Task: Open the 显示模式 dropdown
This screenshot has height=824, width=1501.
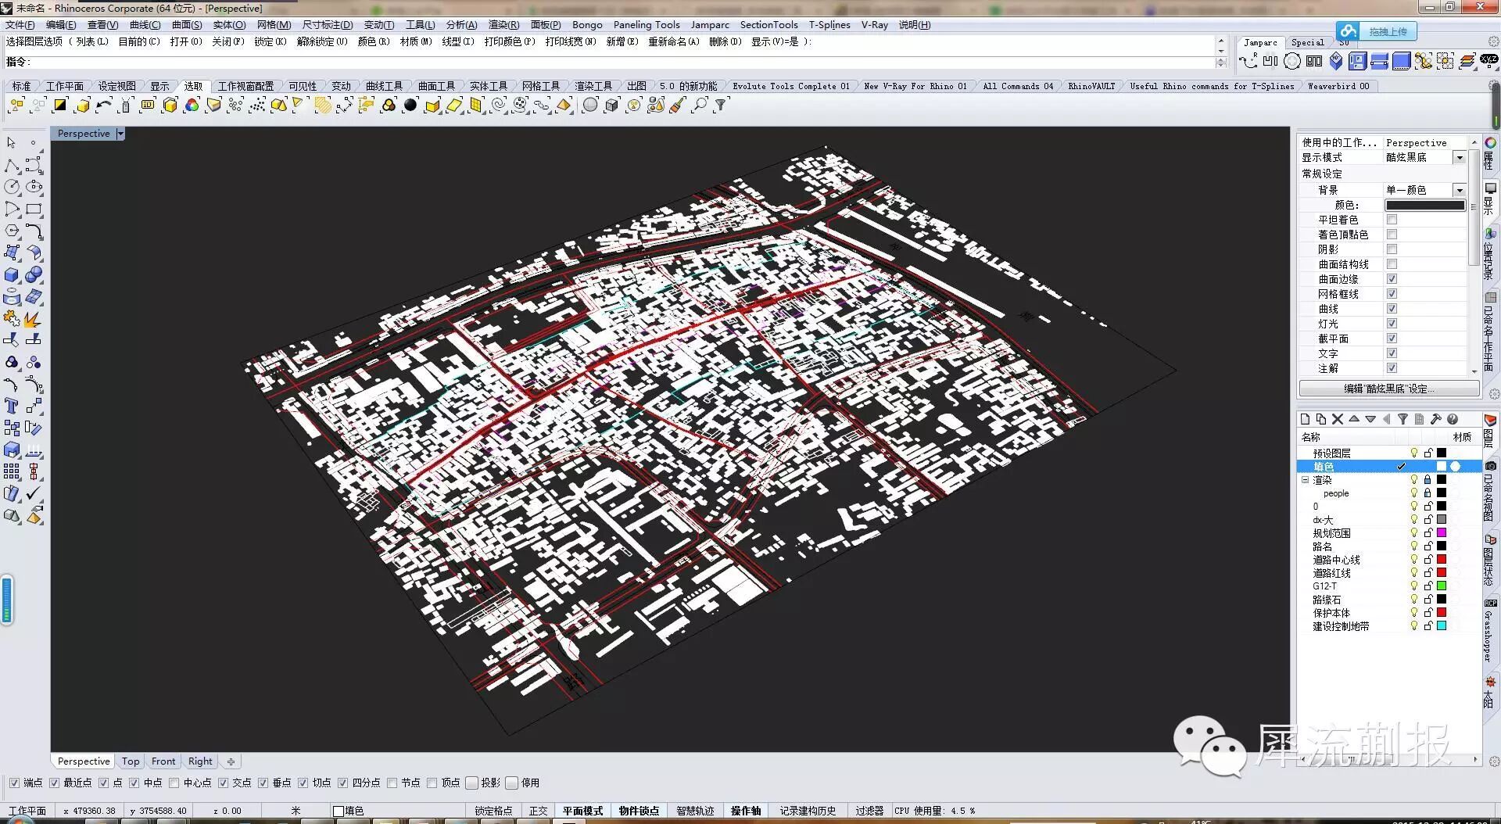Action: pos(1459,158)
